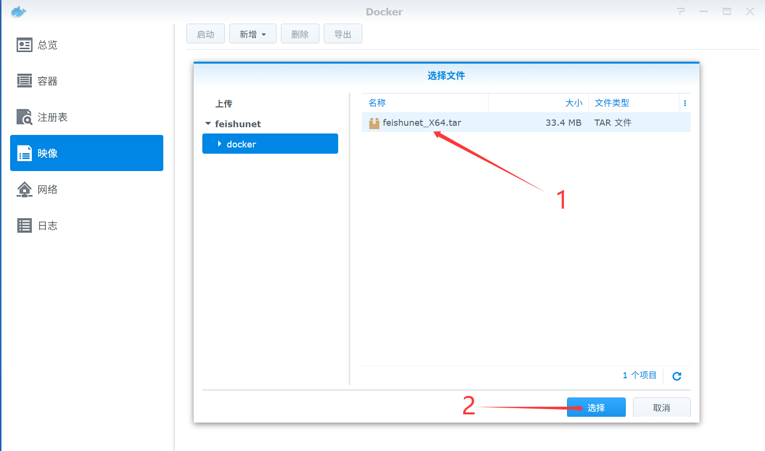
Task: Select the 上传 upload entry
Action: pyautogui.click(x=224, y=104)
